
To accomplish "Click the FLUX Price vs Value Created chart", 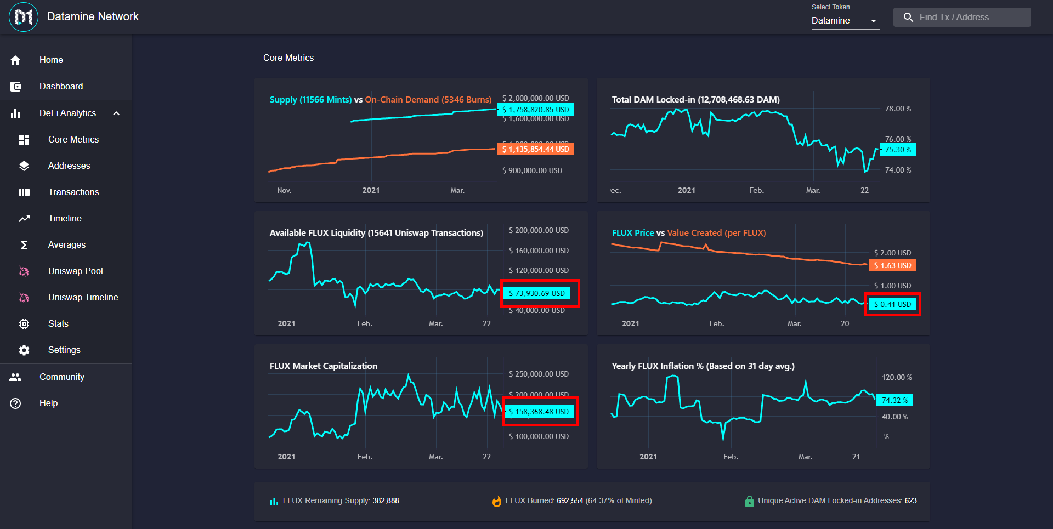I will pos(763,274).
